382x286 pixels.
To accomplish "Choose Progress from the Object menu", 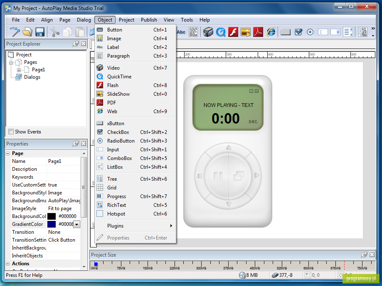I will (x=136, y=196).
